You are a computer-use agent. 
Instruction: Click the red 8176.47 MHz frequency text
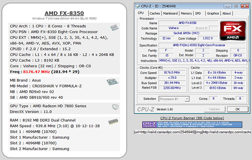37,72
